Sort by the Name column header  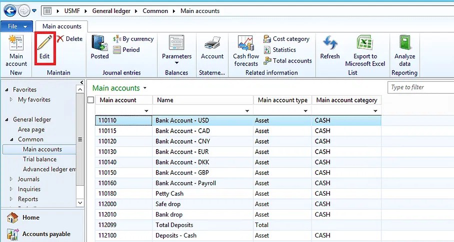tap(202, 100)
